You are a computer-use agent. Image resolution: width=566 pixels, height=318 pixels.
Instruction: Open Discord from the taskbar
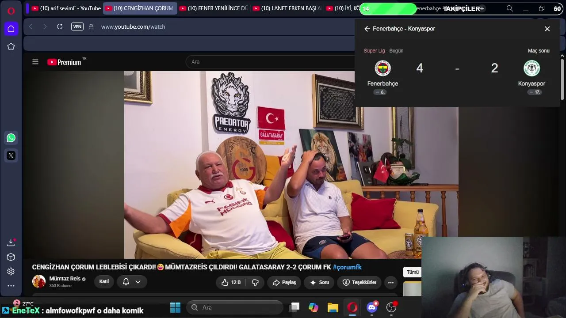[x=372, y=307]
